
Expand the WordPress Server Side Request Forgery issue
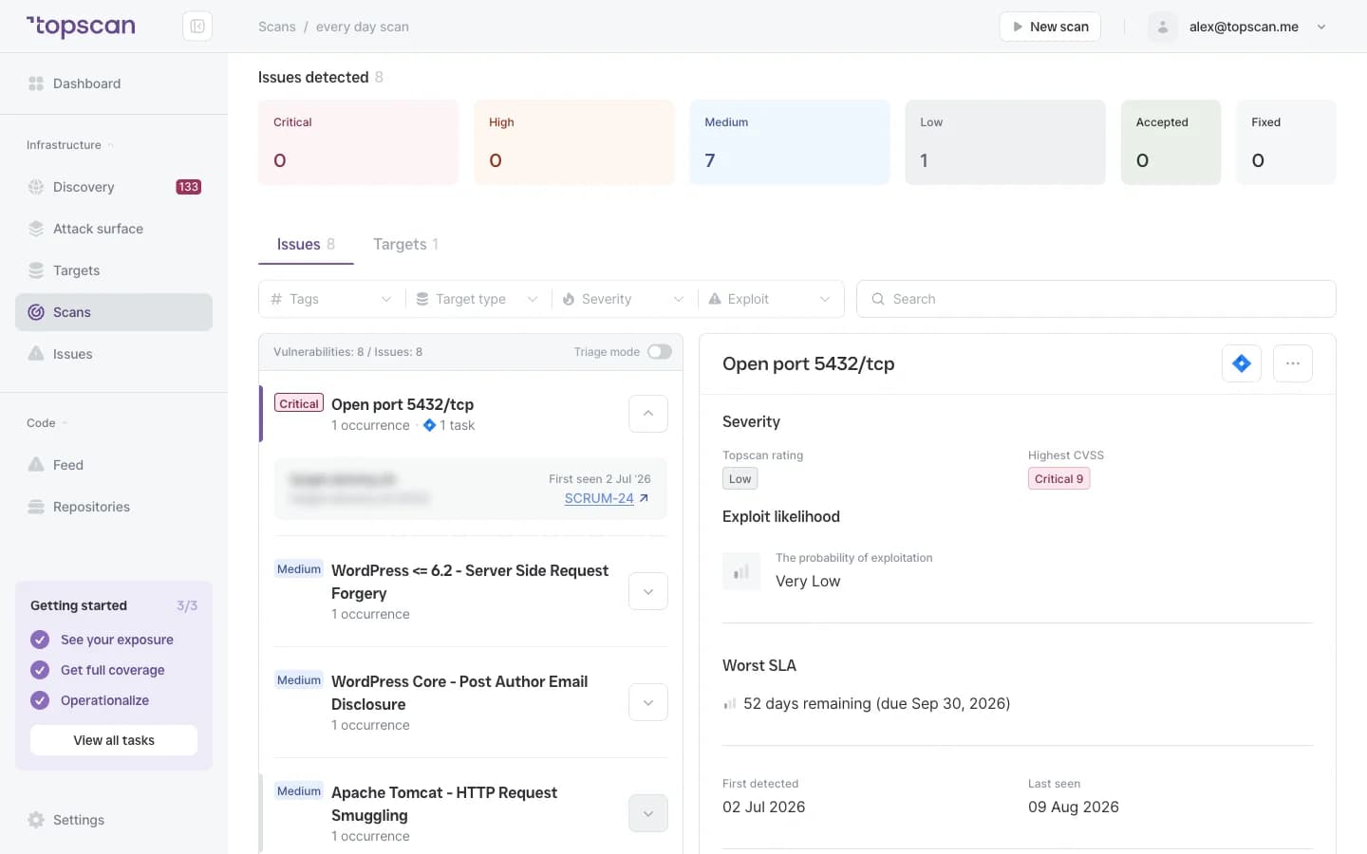coord(648,591)
